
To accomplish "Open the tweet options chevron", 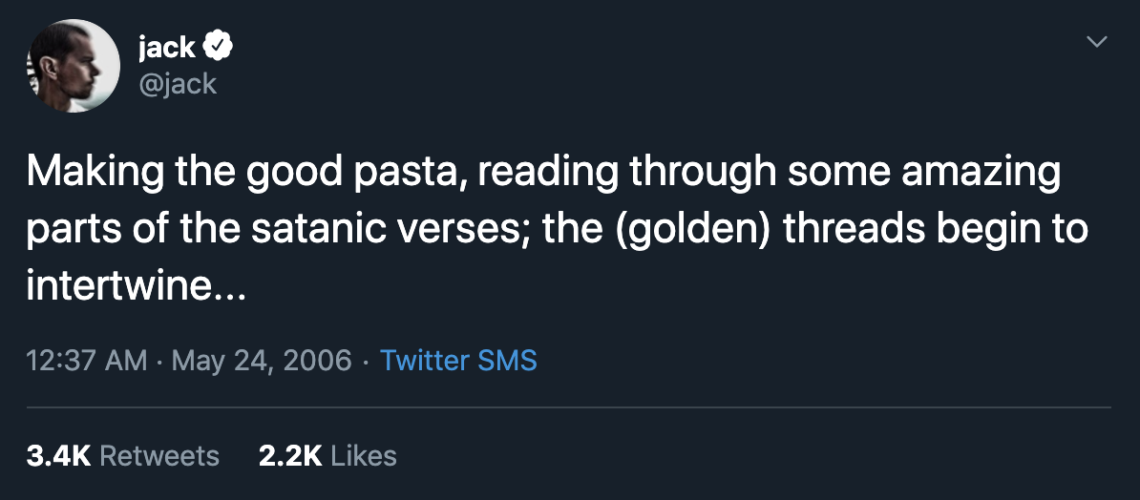I will click(x=1096, y=42).
